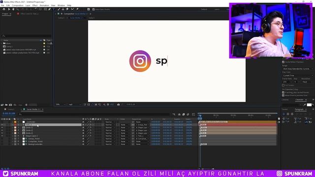Switch to the Character panel tab
315x177 pixels.
pyautogui.click(x=299, y=100)
